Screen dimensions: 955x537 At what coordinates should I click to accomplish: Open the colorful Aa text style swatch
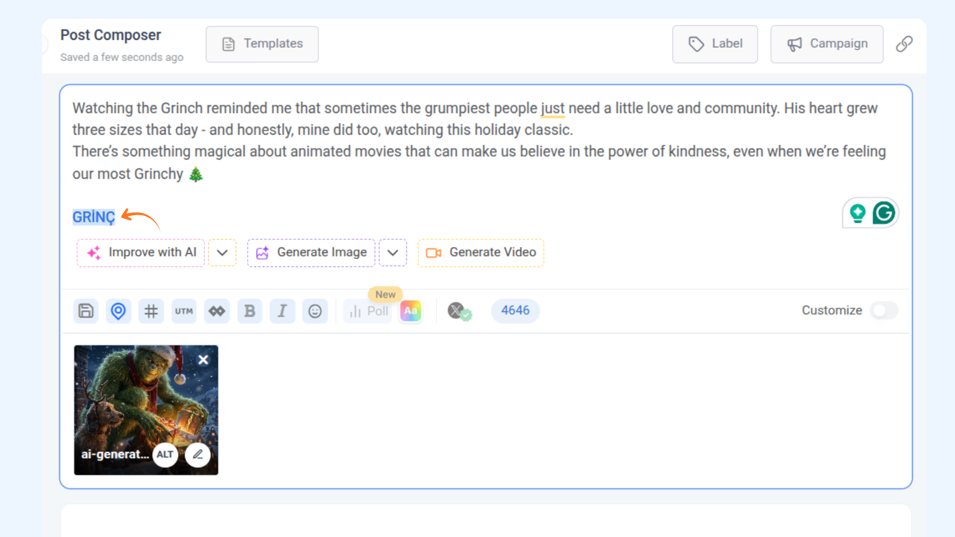pos(411,311)
